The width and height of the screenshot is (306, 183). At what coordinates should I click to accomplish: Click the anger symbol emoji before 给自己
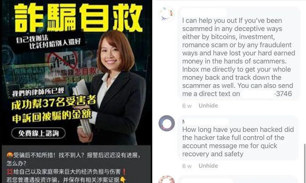pyautogui.click(x=10, y=172)
